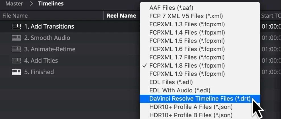The height and width of the screenshot is (119, 281).
Task: Sort by the File Name column header
Action: coord(15,16)
